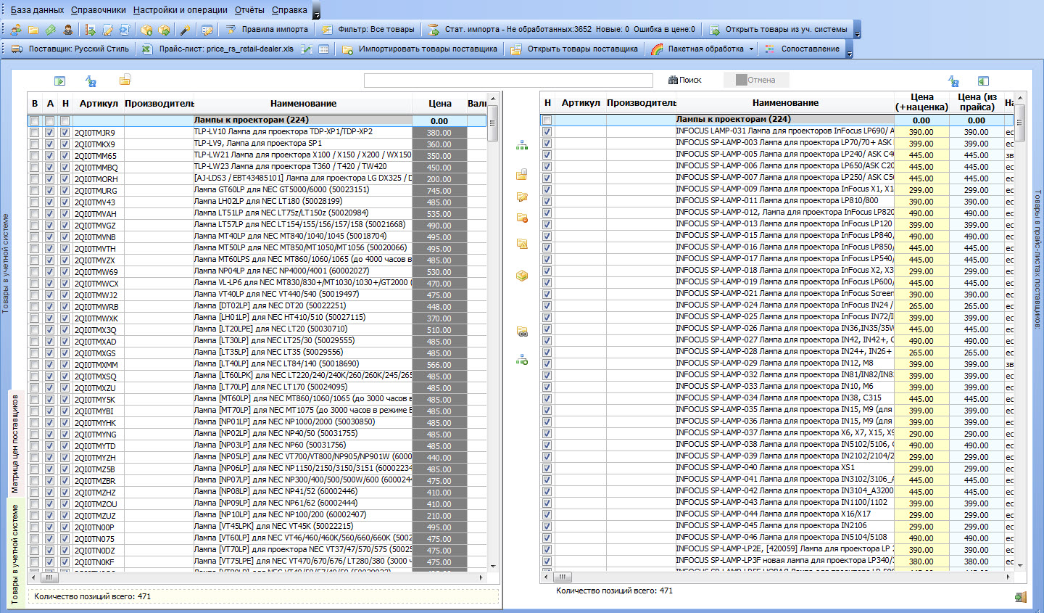
Task: Open the Справочники menu
Action: (x=99, y=10)
